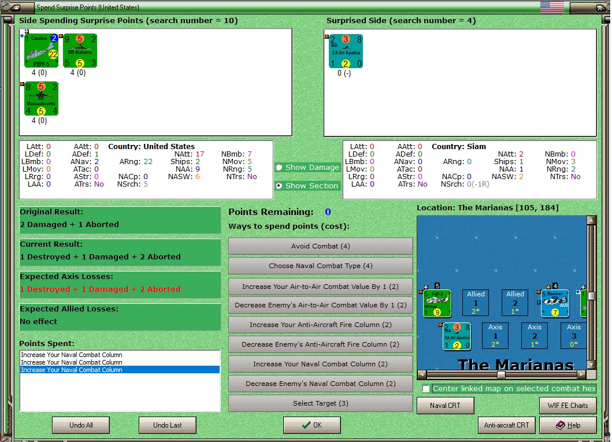Select the BB Massachusetts ship counter
Image resolution: width=612 pixels, height=442 pixels.
42,99
